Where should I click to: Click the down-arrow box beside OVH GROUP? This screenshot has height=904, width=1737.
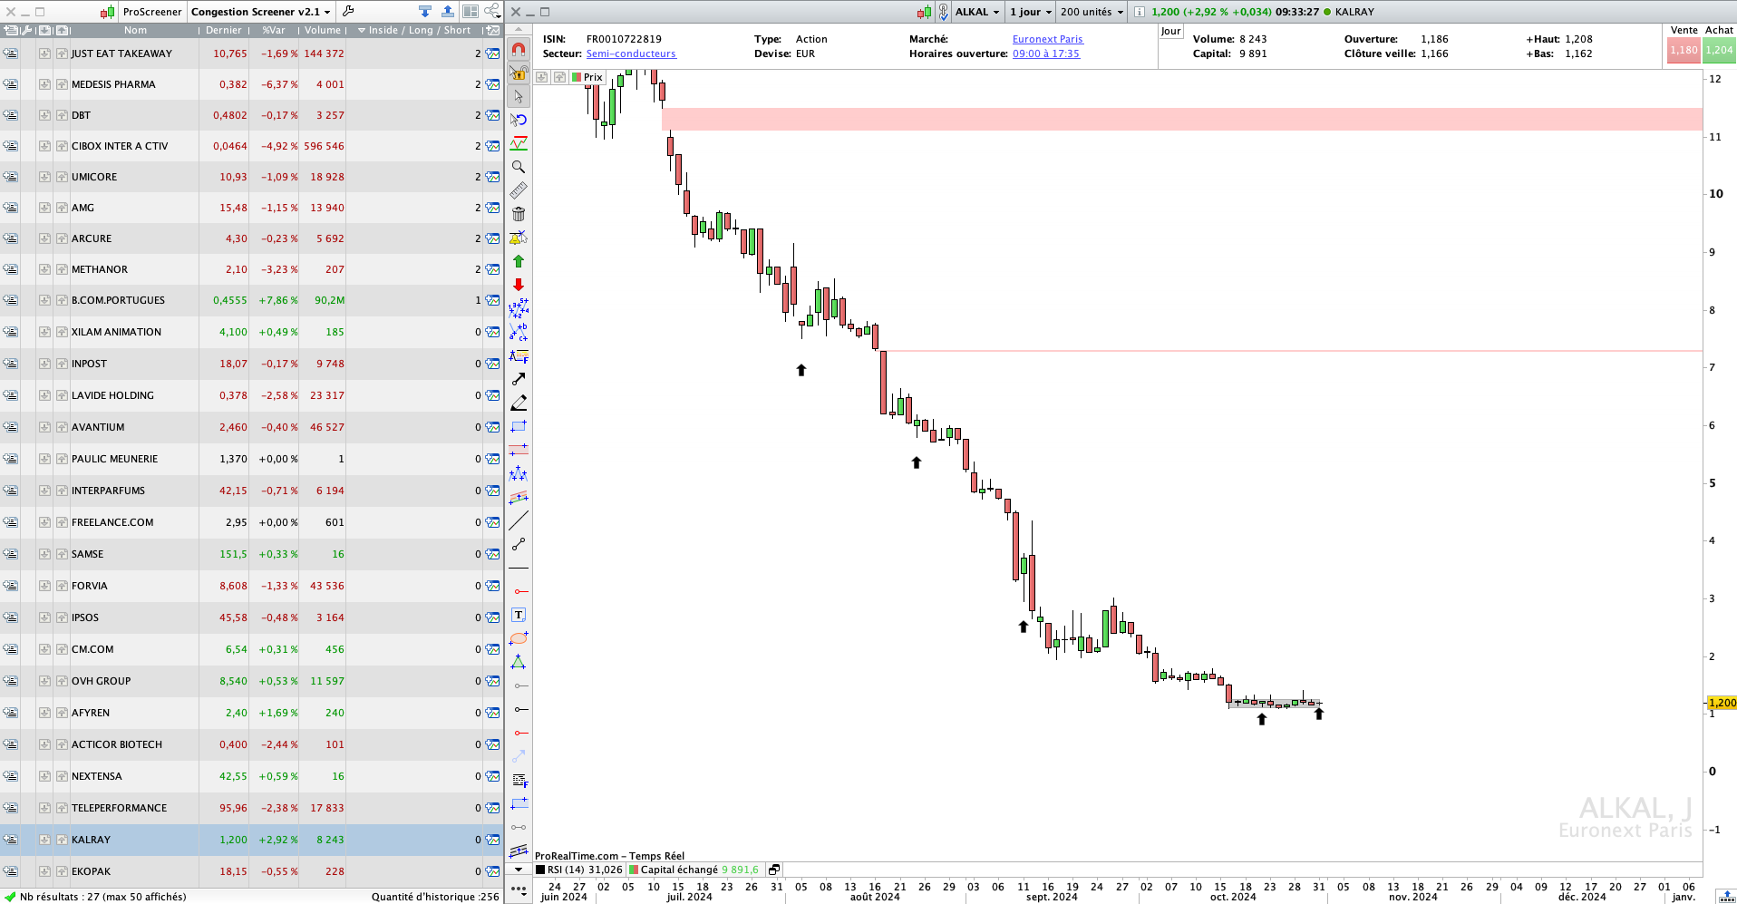click(x=44, y=681)
